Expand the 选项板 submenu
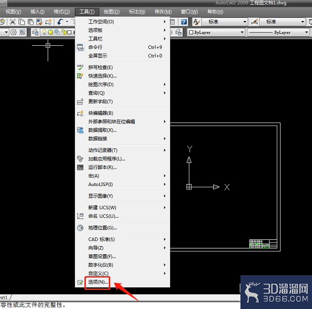The height and width of the screenshot is (309, 312). point(123,30)
